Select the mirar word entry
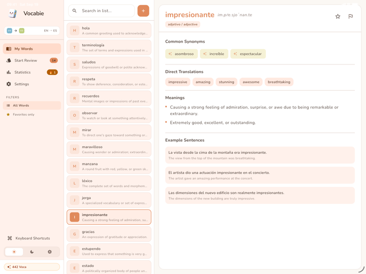This screenshot has height=274, width=366. click(x=109, y=132)
